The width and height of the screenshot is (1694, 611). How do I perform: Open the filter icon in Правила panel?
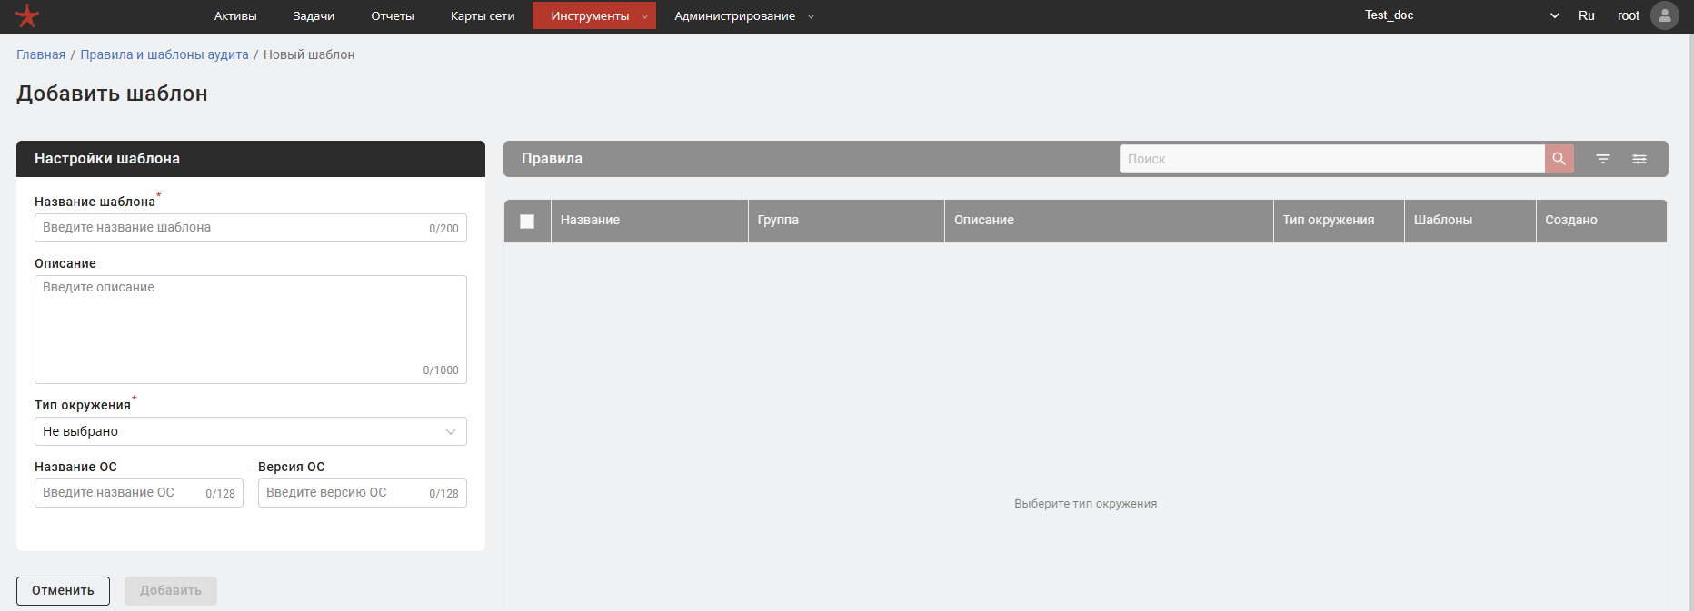click(1602, 159)
